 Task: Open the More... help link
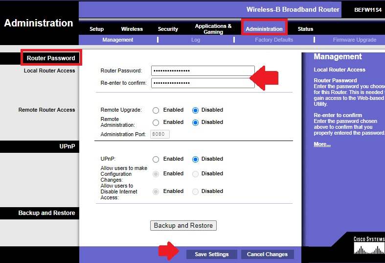pyautogui.click(x=322, y=144)
